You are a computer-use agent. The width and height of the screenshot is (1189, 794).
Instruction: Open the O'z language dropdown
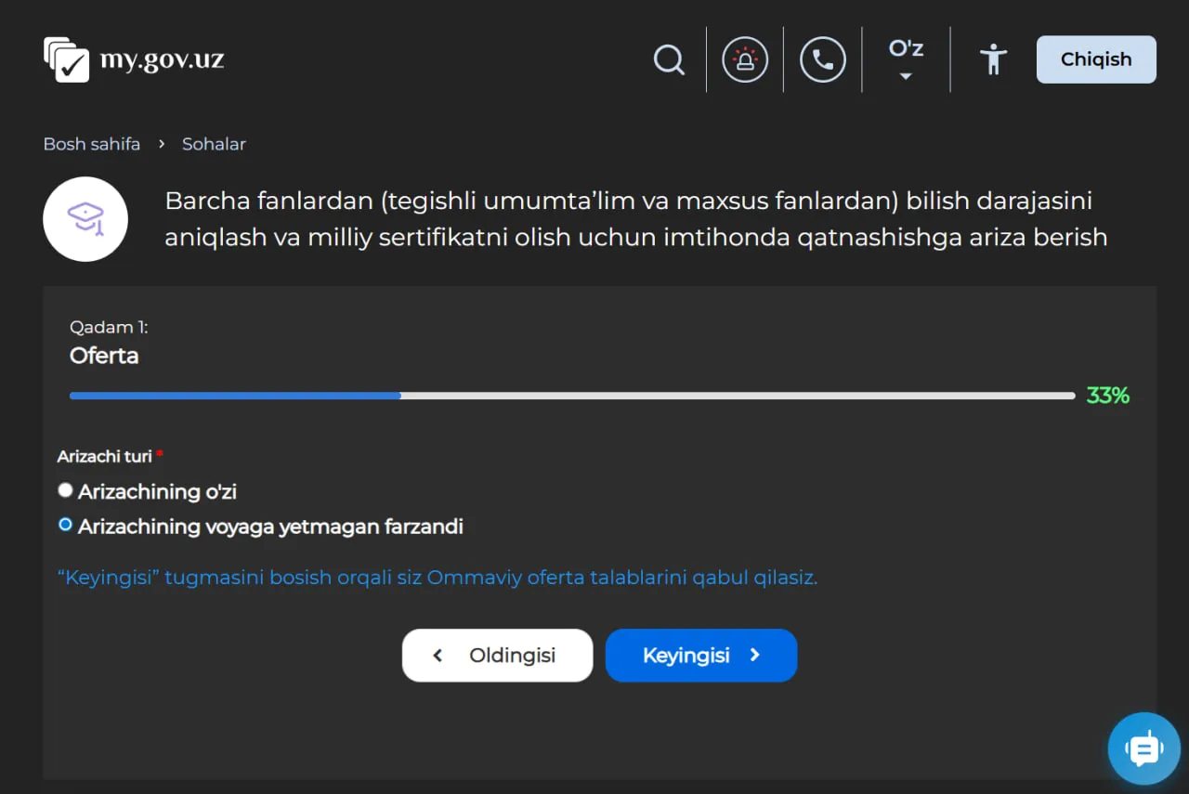(x=905, y=59)
